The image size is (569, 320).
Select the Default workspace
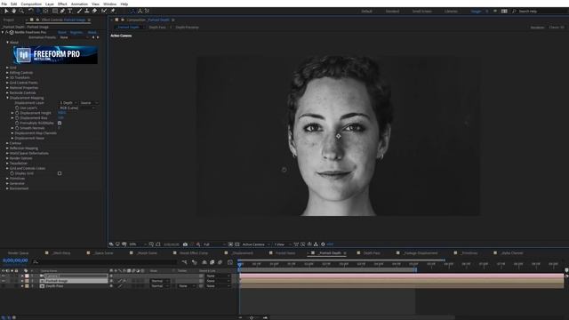366,12
